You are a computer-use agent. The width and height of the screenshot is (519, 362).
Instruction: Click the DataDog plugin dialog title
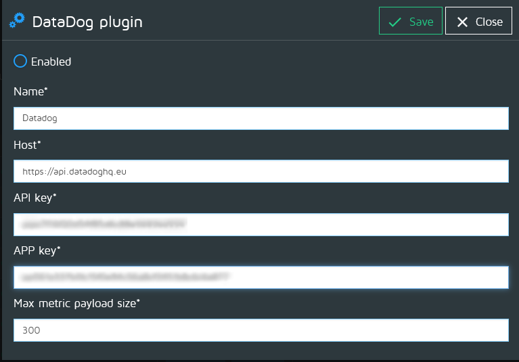[87, 22]
